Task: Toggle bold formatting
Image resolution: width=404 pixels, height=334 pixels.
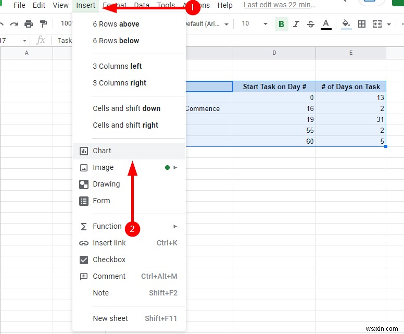Action: click(281, 24)
